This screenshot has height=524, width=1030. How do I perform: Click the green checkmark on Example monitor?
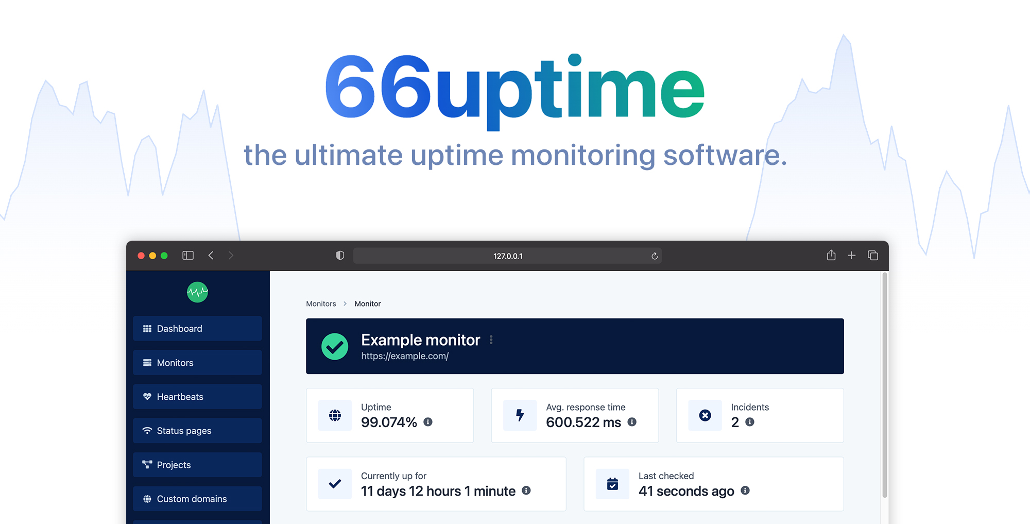(x=335, y=346)
